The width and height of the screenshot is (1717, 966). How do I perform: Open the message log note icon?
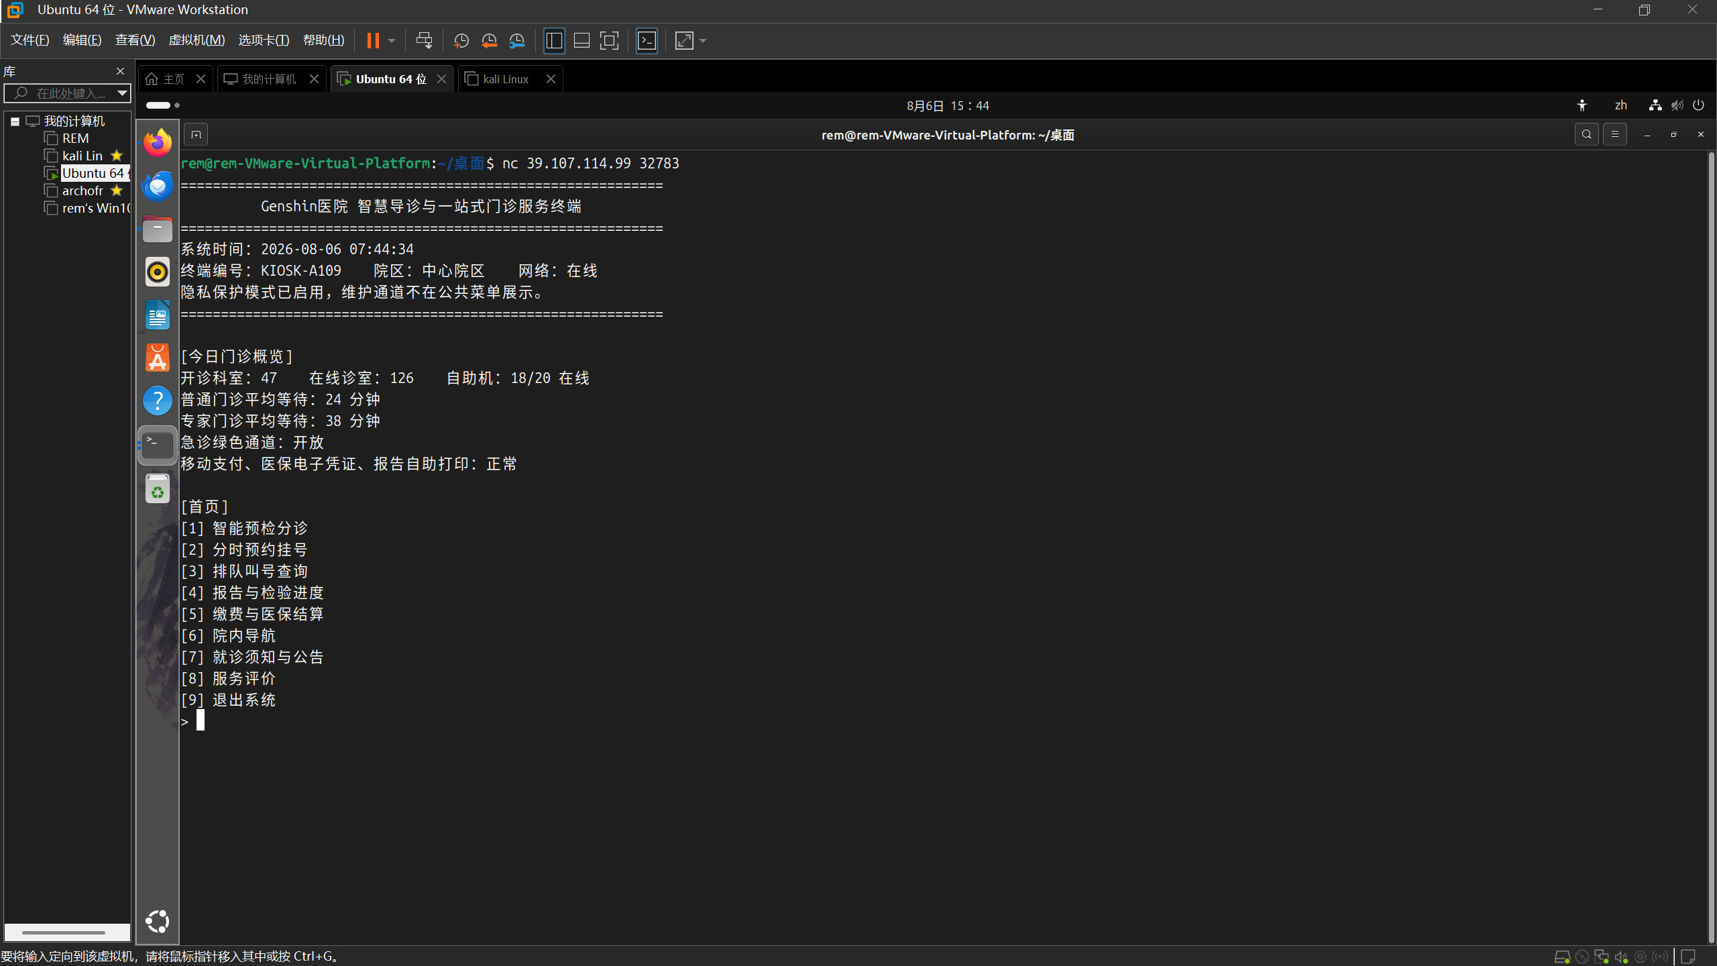click(1688, 957)
